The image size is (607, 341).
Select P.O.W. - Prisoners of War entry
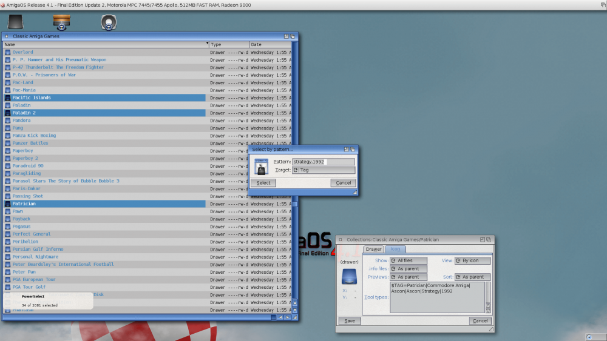click(x=44, y=75)
